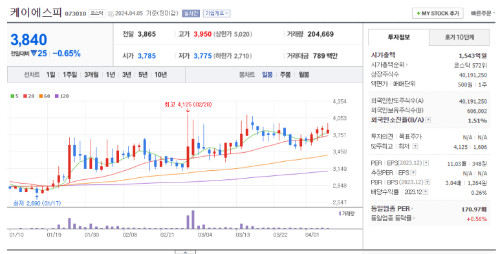500x254 pixels.
Task: Click the 거래량 volume chart legend
Action: pos(347,213)
